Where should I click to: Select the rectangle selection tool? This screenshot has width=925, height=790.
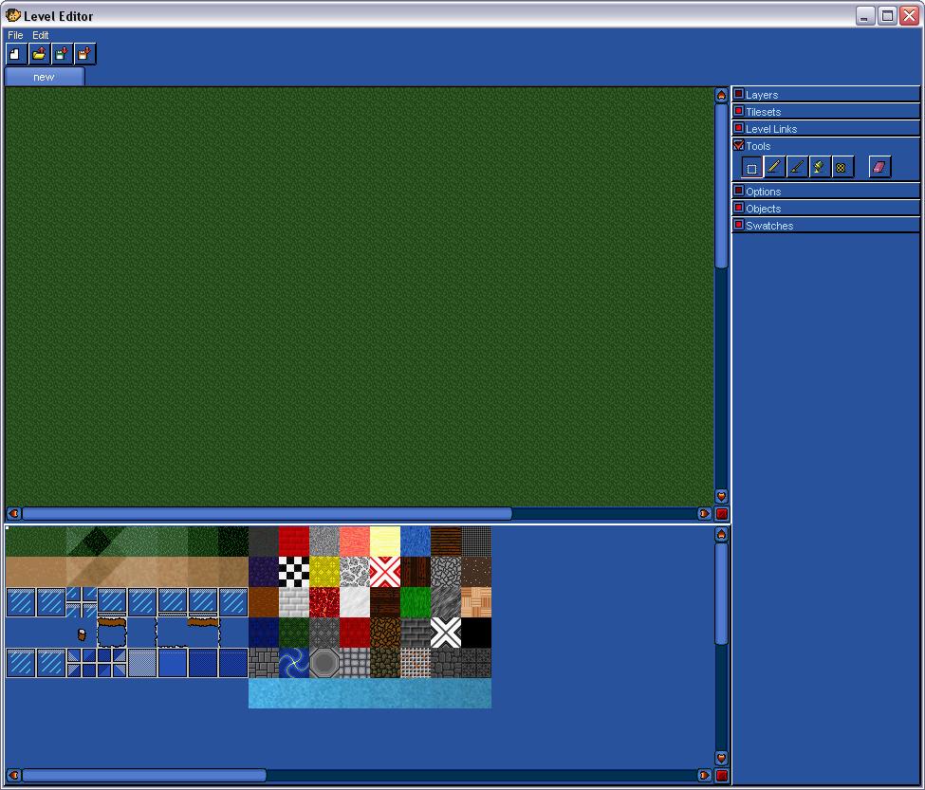click(751, 168)
